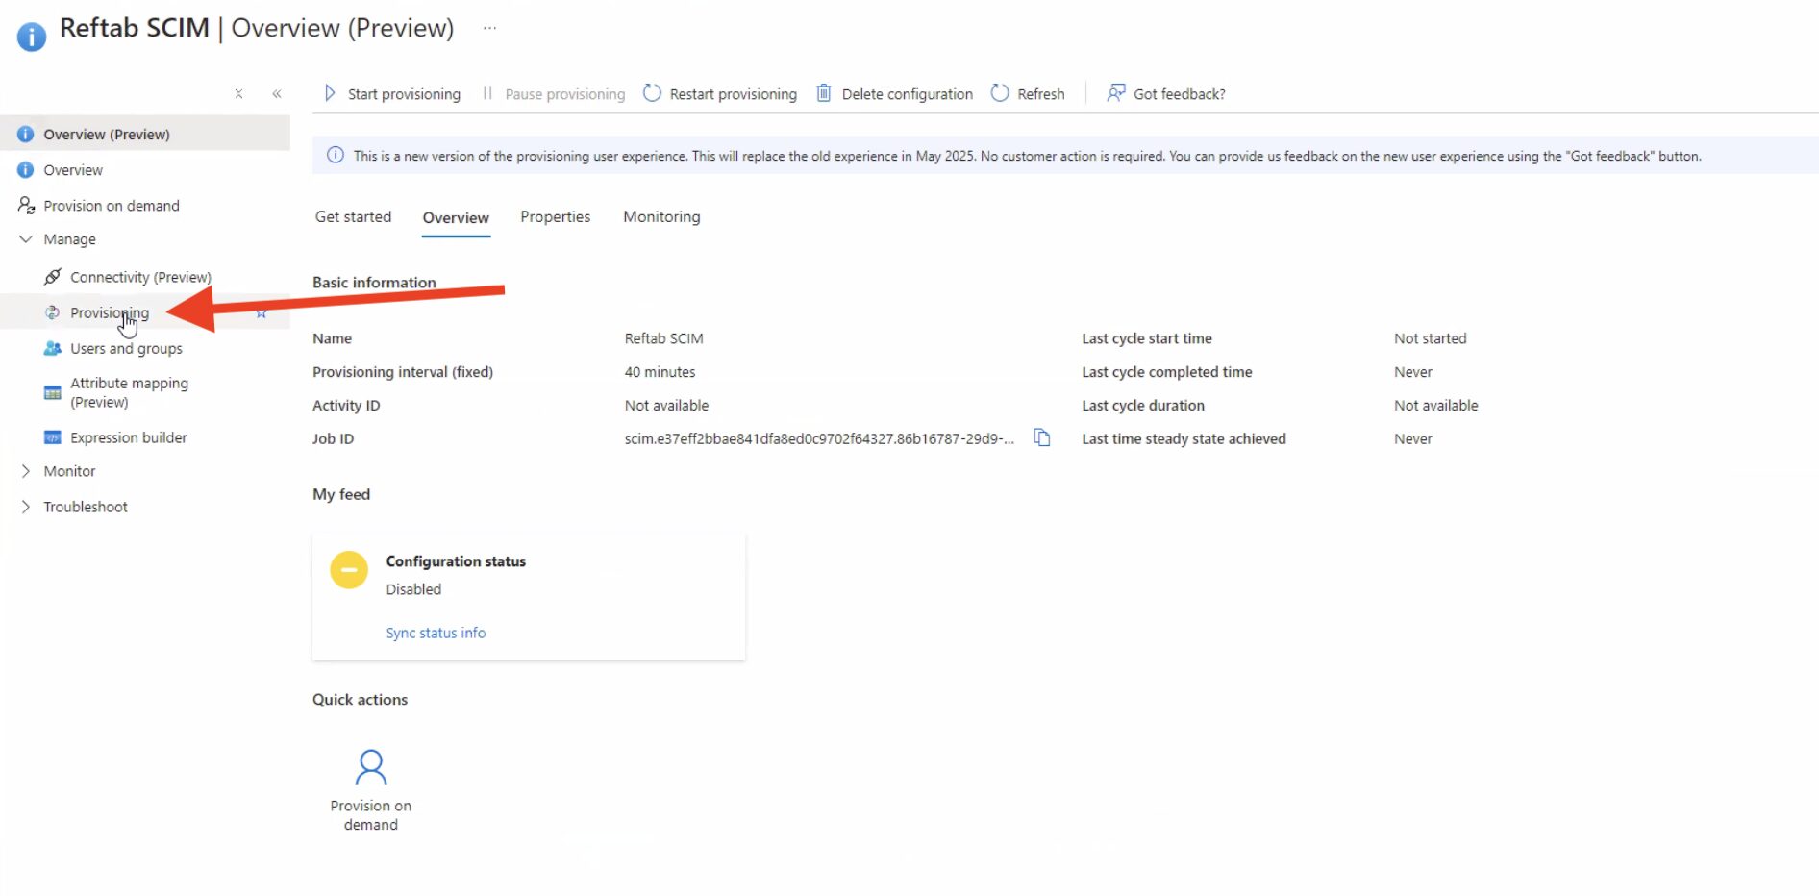Screen dimensions: 1819x896
Task: Switch to the Properties tab
Action: [555, 216]
